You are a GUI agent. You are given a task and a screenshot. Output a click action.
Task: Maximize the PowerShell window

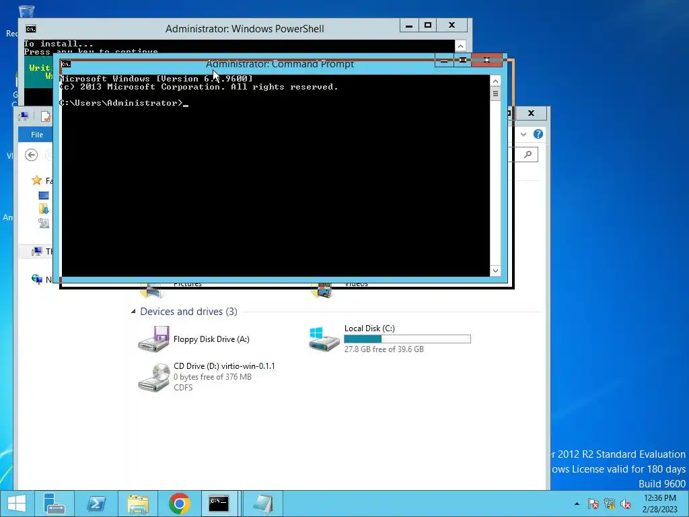[428, 25]
